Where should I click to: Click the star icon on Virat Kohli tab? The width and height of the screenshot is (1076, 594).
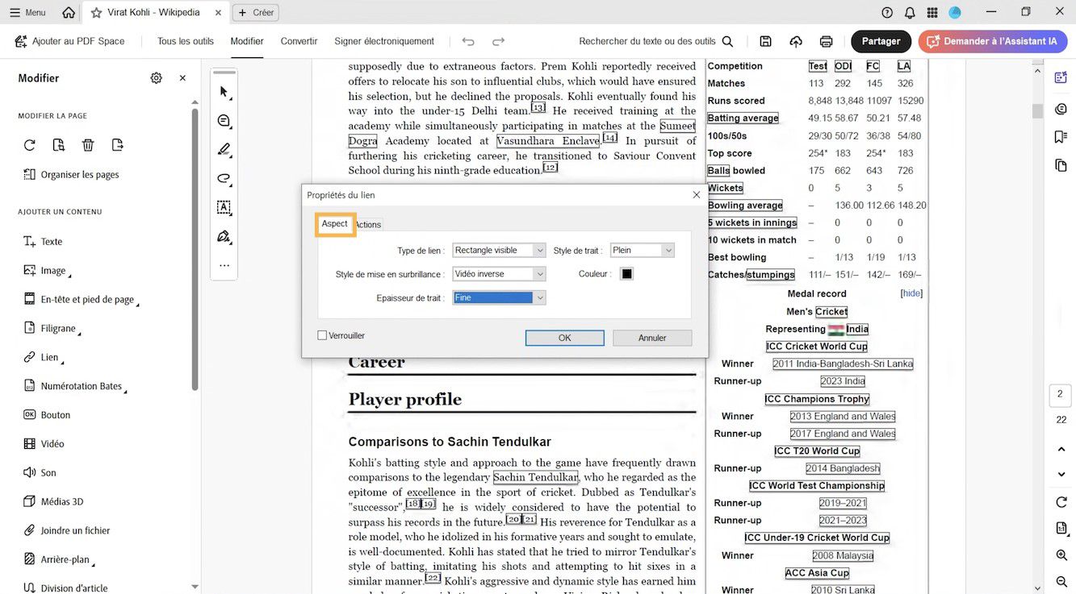[x=97, y=13]
